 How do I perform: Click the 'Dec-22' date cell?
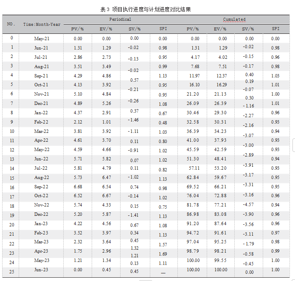click(41, 214)
